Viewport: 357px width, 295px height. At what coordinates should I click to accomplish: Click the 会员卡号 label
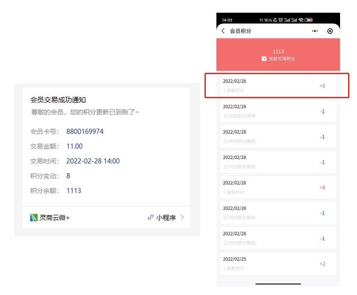(44, 132)
